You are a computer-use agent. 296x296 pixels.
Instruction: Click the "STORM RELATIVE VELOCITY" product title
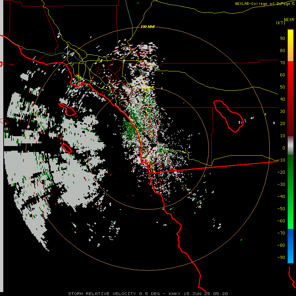pos(102,294)
